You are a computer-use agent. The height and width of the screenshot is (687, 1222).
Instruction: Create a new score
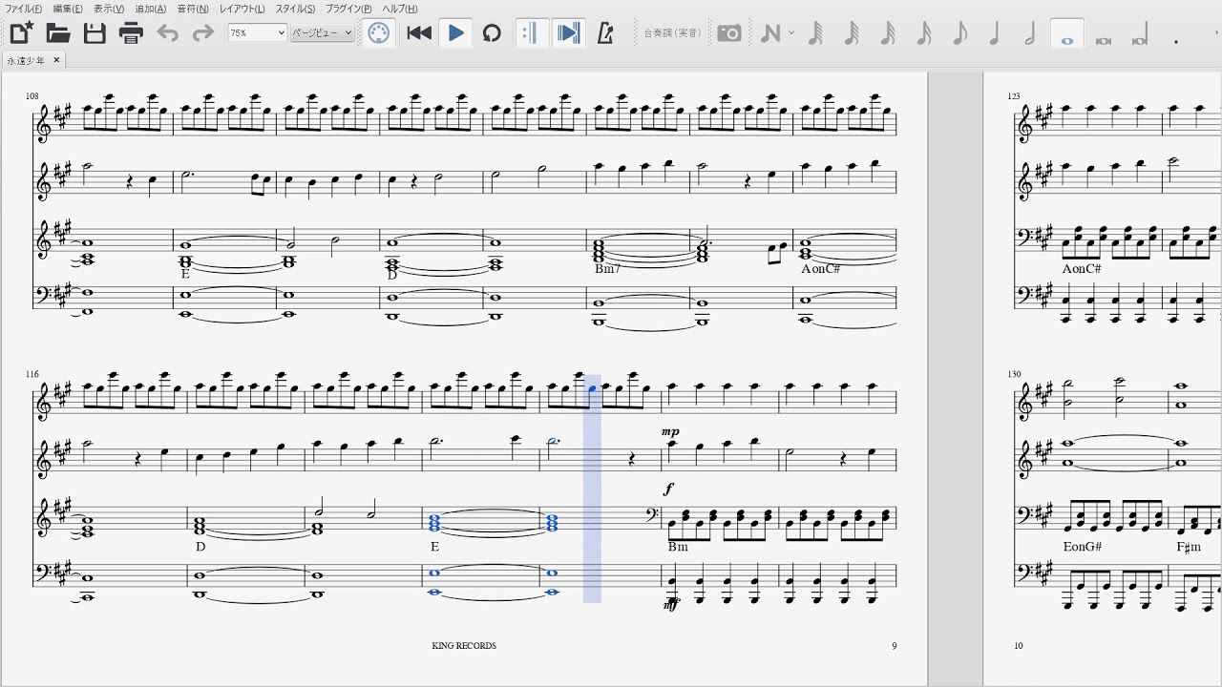[x=21, y=33]
